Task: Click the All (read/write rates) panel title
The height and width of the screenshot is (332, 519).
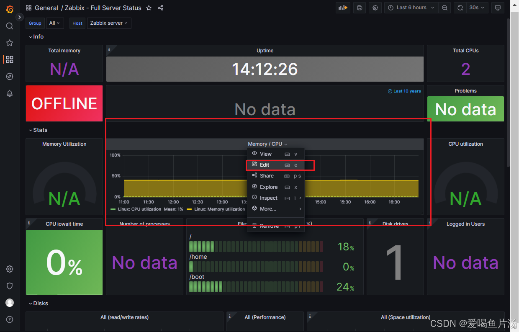Action: coord(124,317)
